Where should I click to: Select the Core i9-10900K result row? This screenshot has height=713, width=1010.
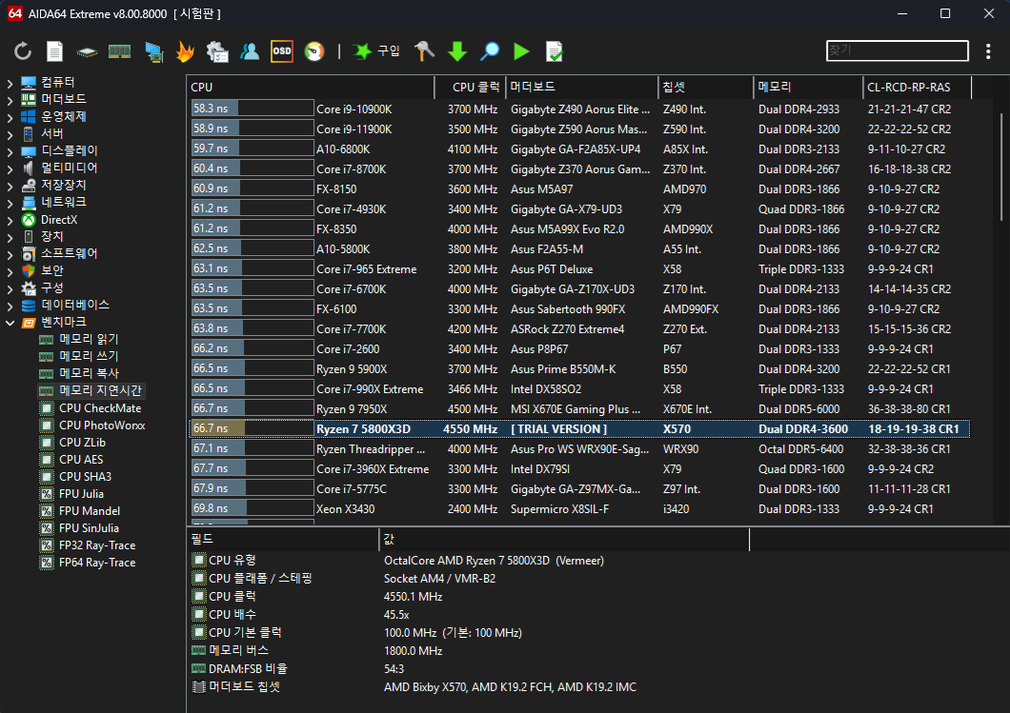579,109
